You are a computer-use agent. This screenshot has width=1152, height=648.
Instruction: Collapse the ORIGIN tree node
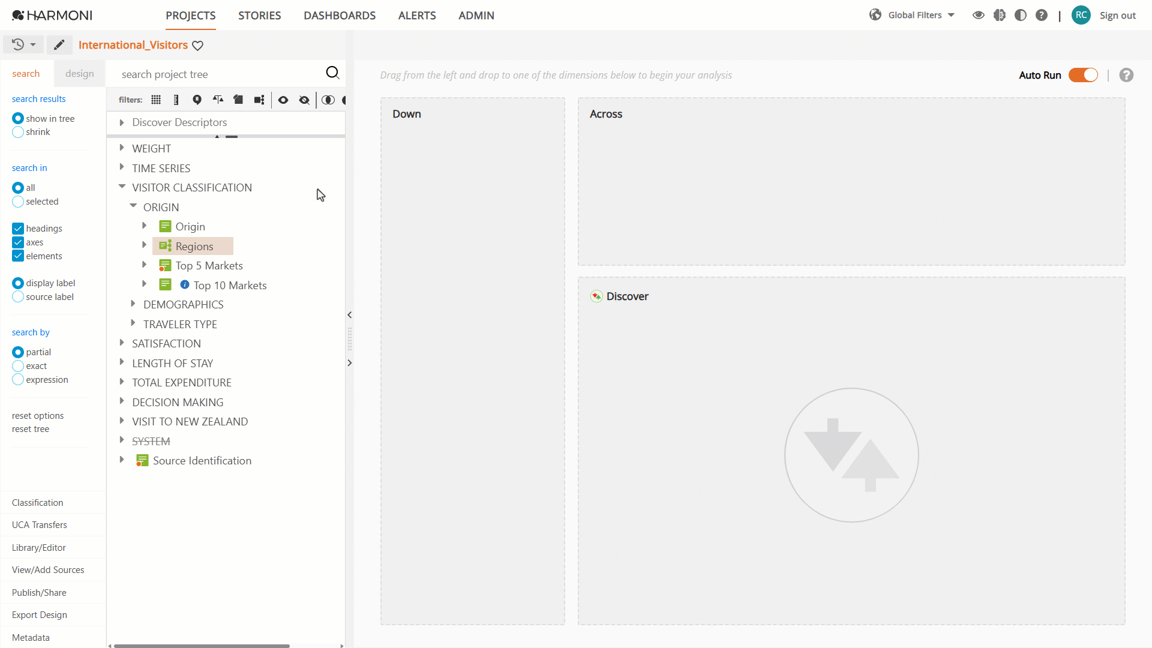point(133,206)
